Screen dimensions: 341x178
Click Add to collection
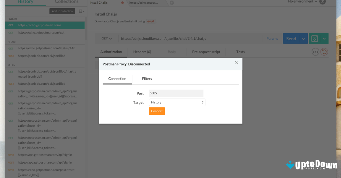point(62,11)
